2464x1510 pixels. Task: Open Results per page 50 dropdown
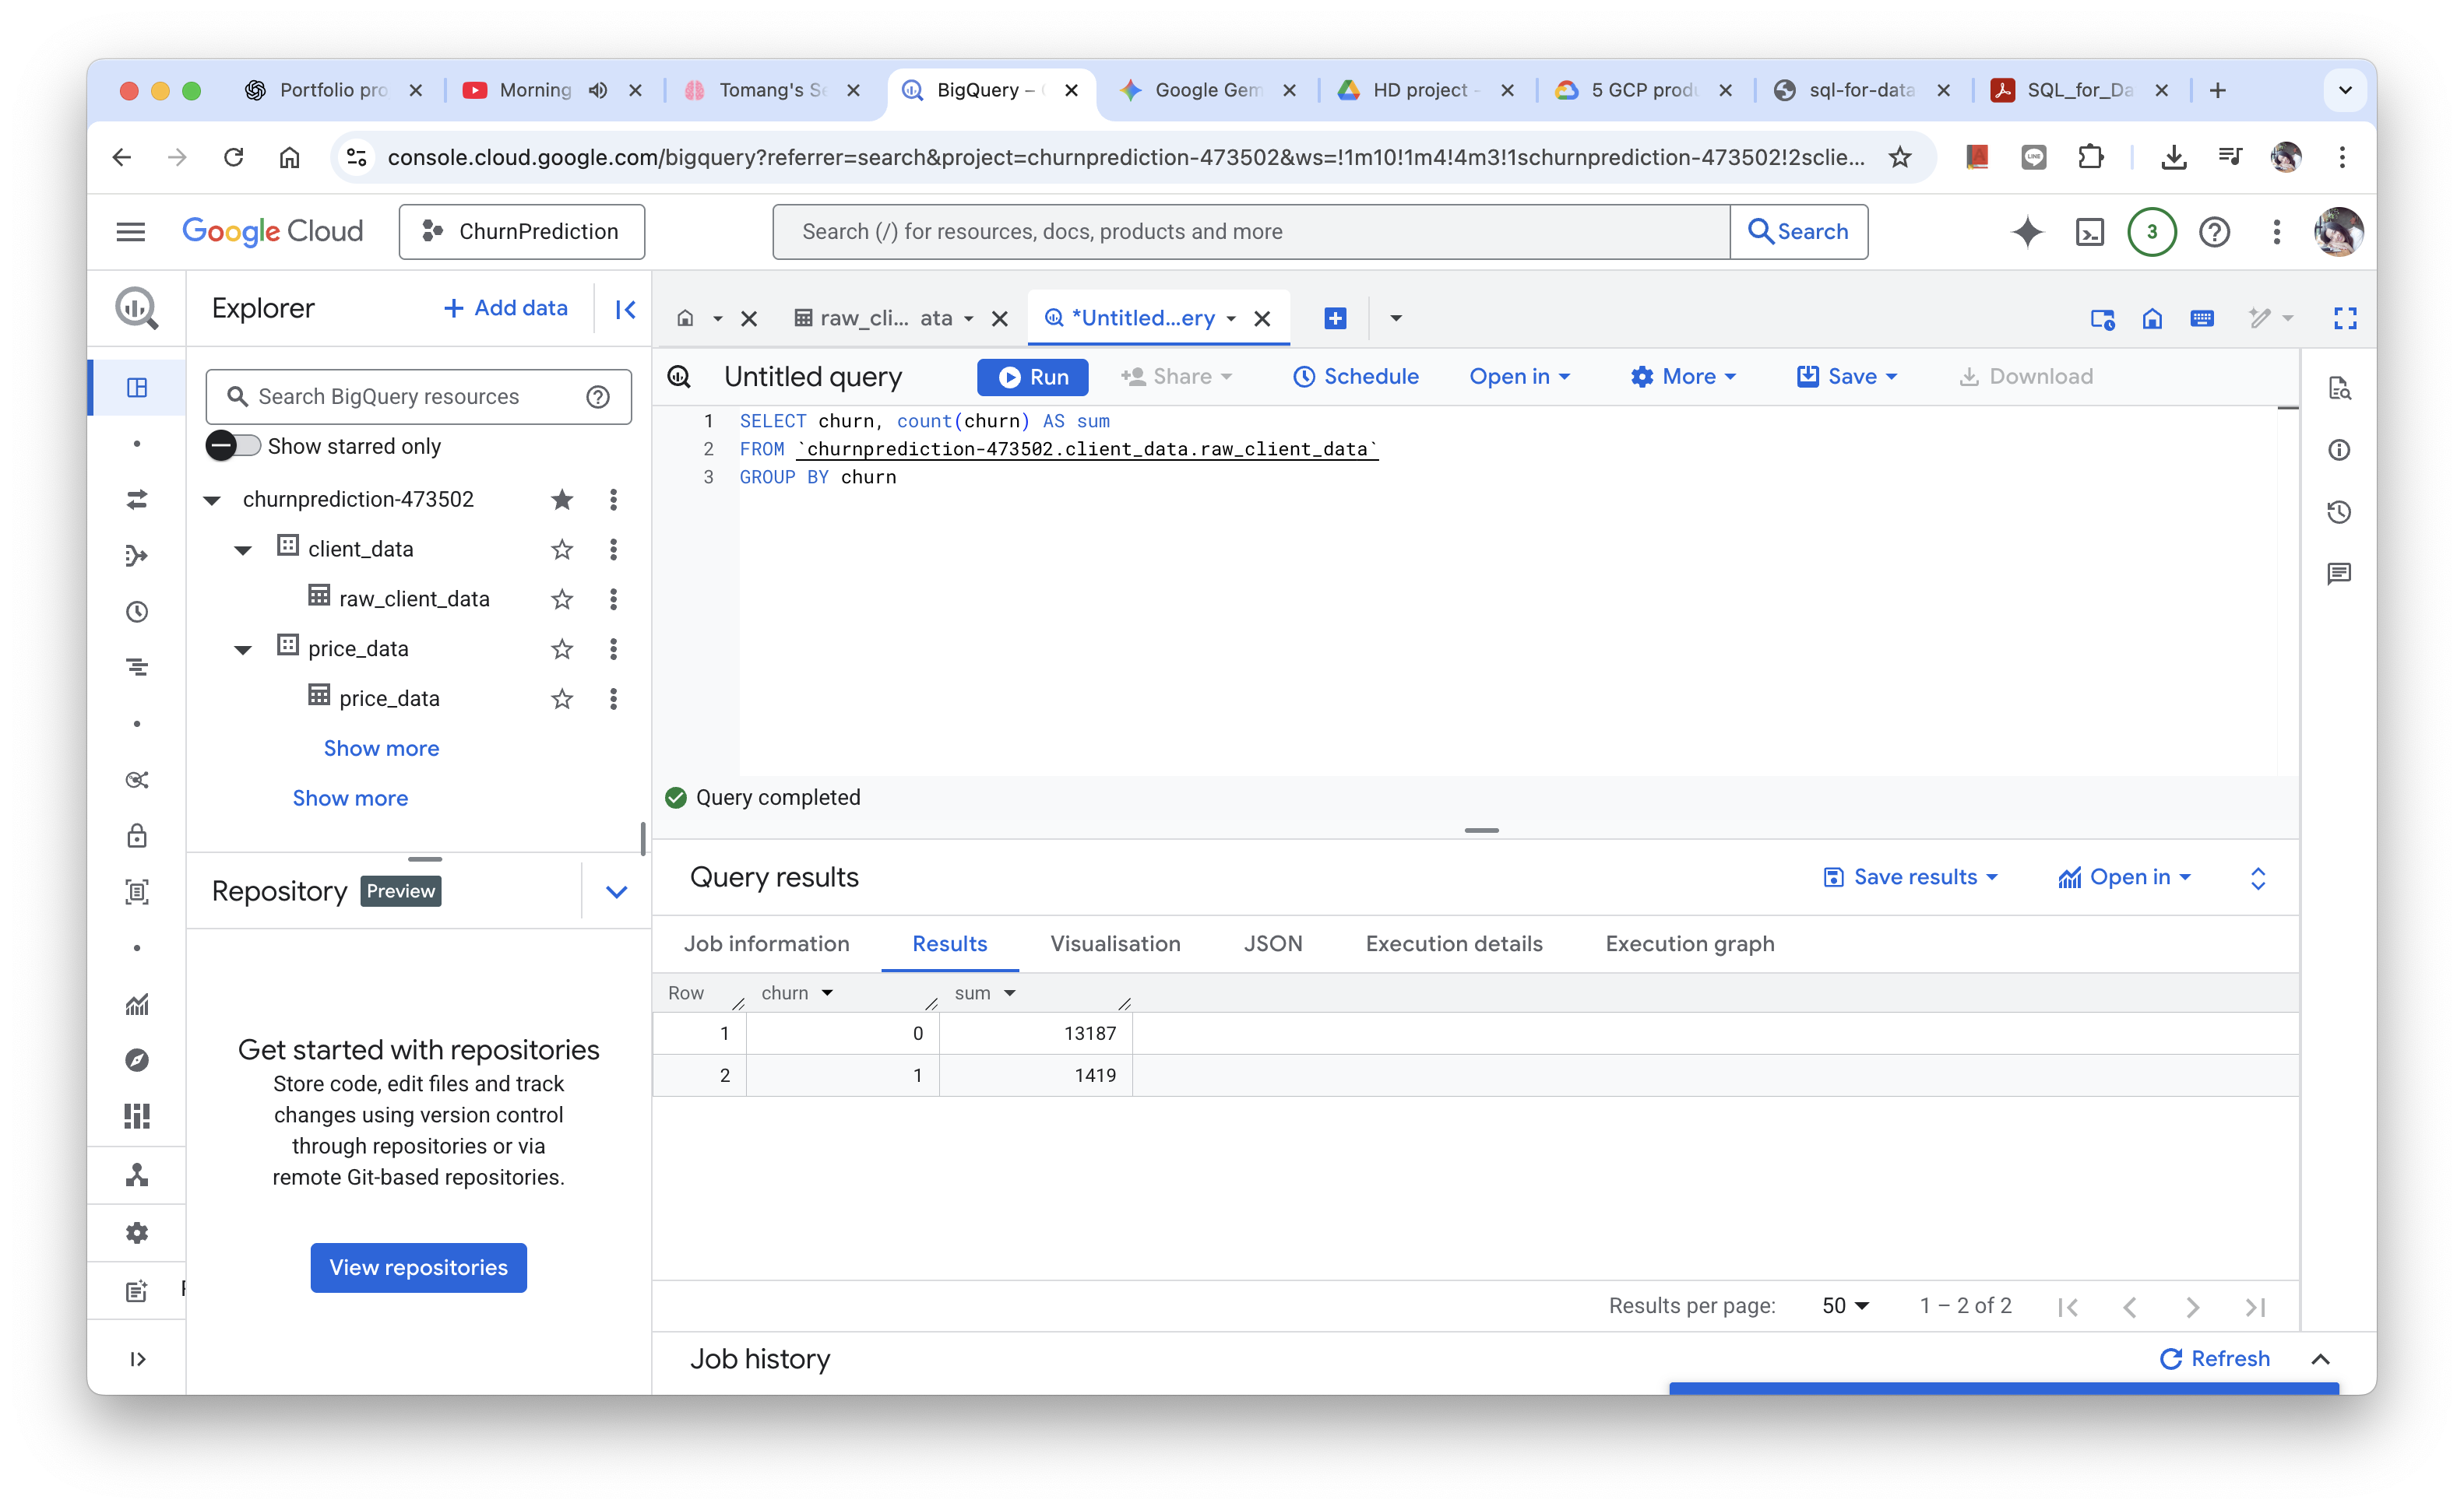pyautogui.click(x=1845, y=1305)
